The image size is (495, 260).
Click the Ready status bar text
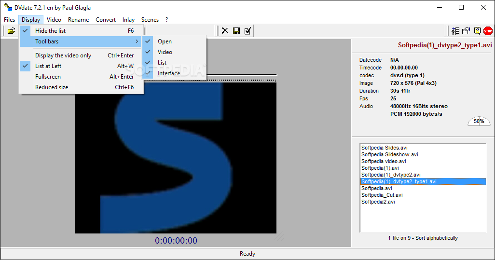(x=247, y=254)
